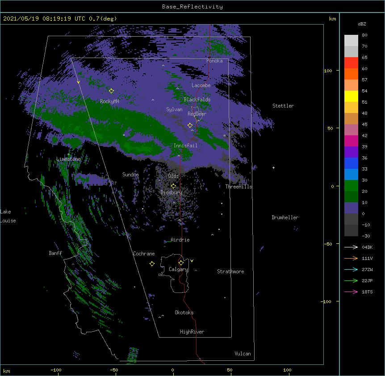Click yellow v marker east of Calgary
Screen dimensions: 385x376
point(192,261)
